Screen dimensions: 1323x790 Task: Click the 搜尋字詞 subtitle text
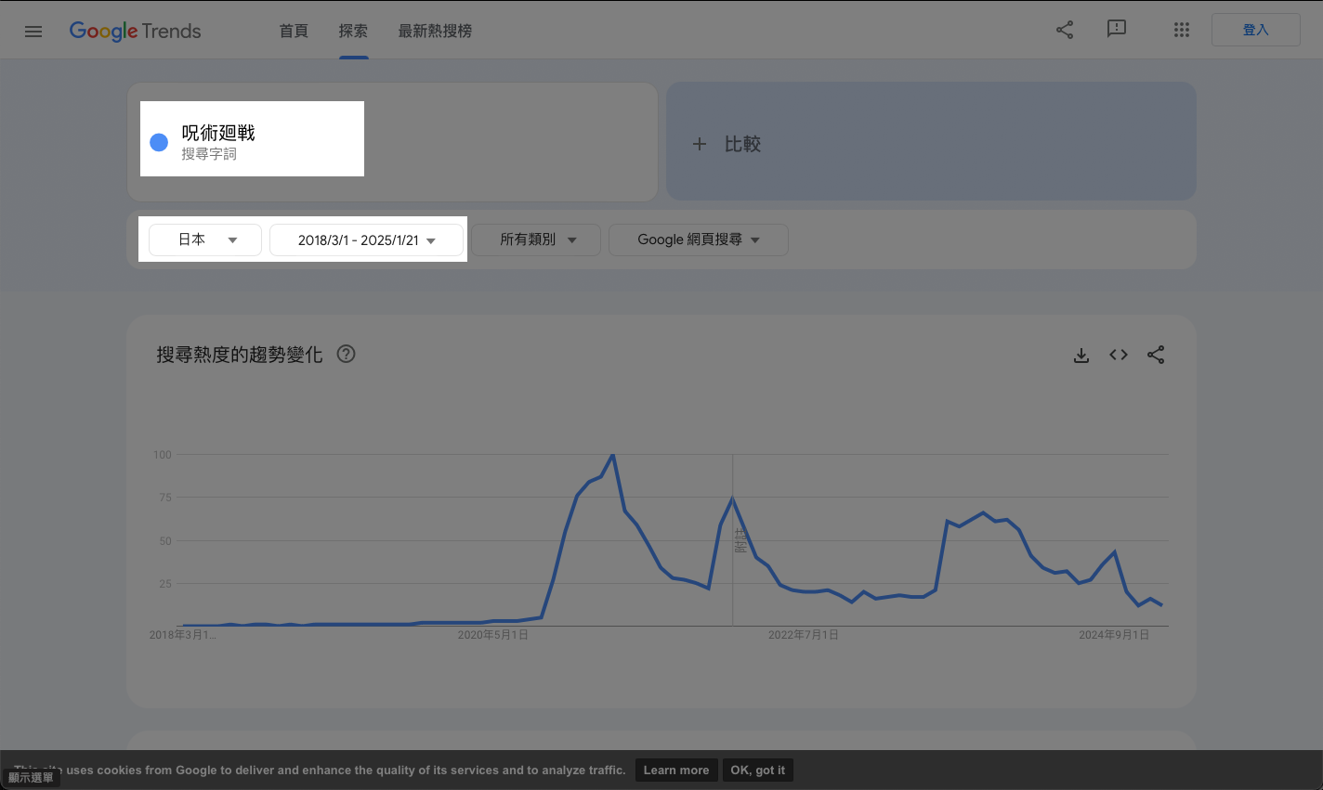tap(209, 154)
